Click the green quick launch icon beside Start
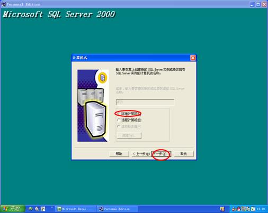This screenshot has width=268, height=213. tap(31, 209)
